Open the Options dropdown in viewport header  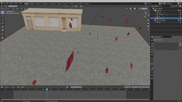[147, 6]
